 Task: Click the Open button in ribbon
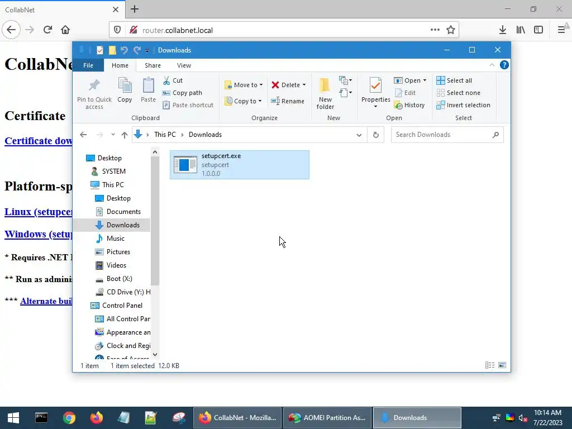pyautogui.click(x=410, y=80)
